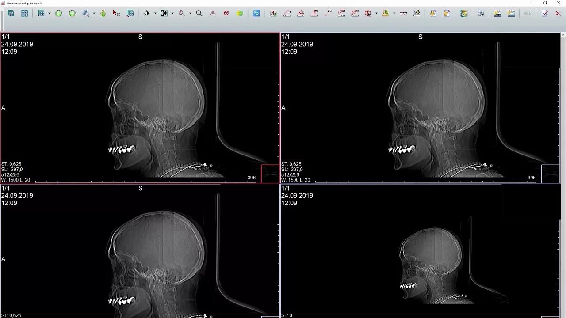Select the plain magnifying glass tool
The image size is (566, 318).
199,13
